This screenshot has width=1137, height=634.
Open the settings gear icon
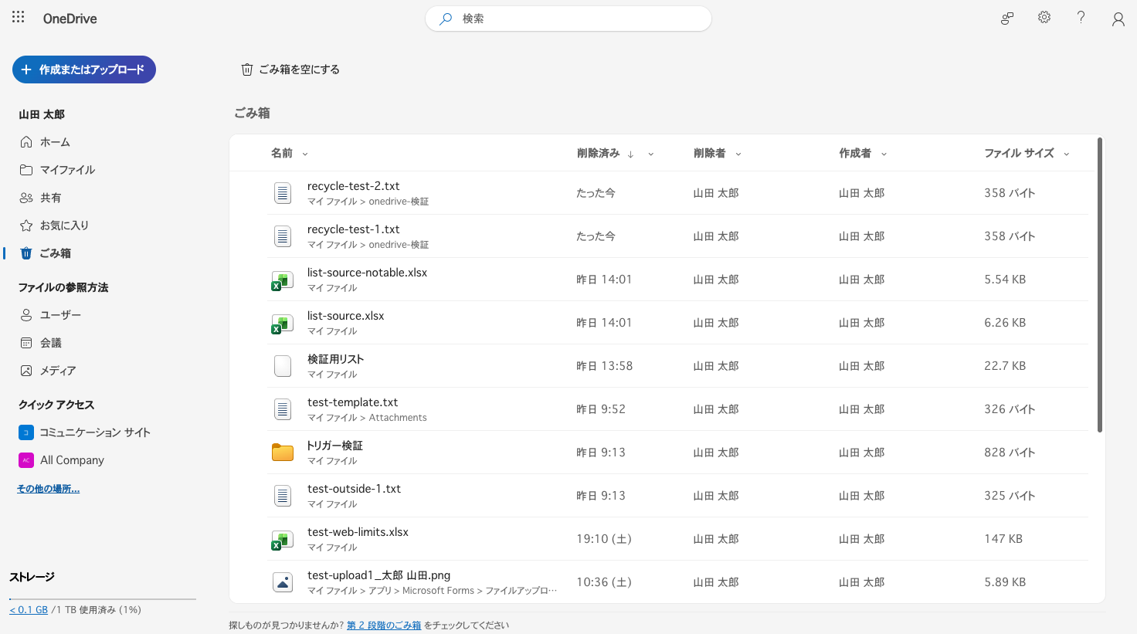click(x=1044, y=17)
